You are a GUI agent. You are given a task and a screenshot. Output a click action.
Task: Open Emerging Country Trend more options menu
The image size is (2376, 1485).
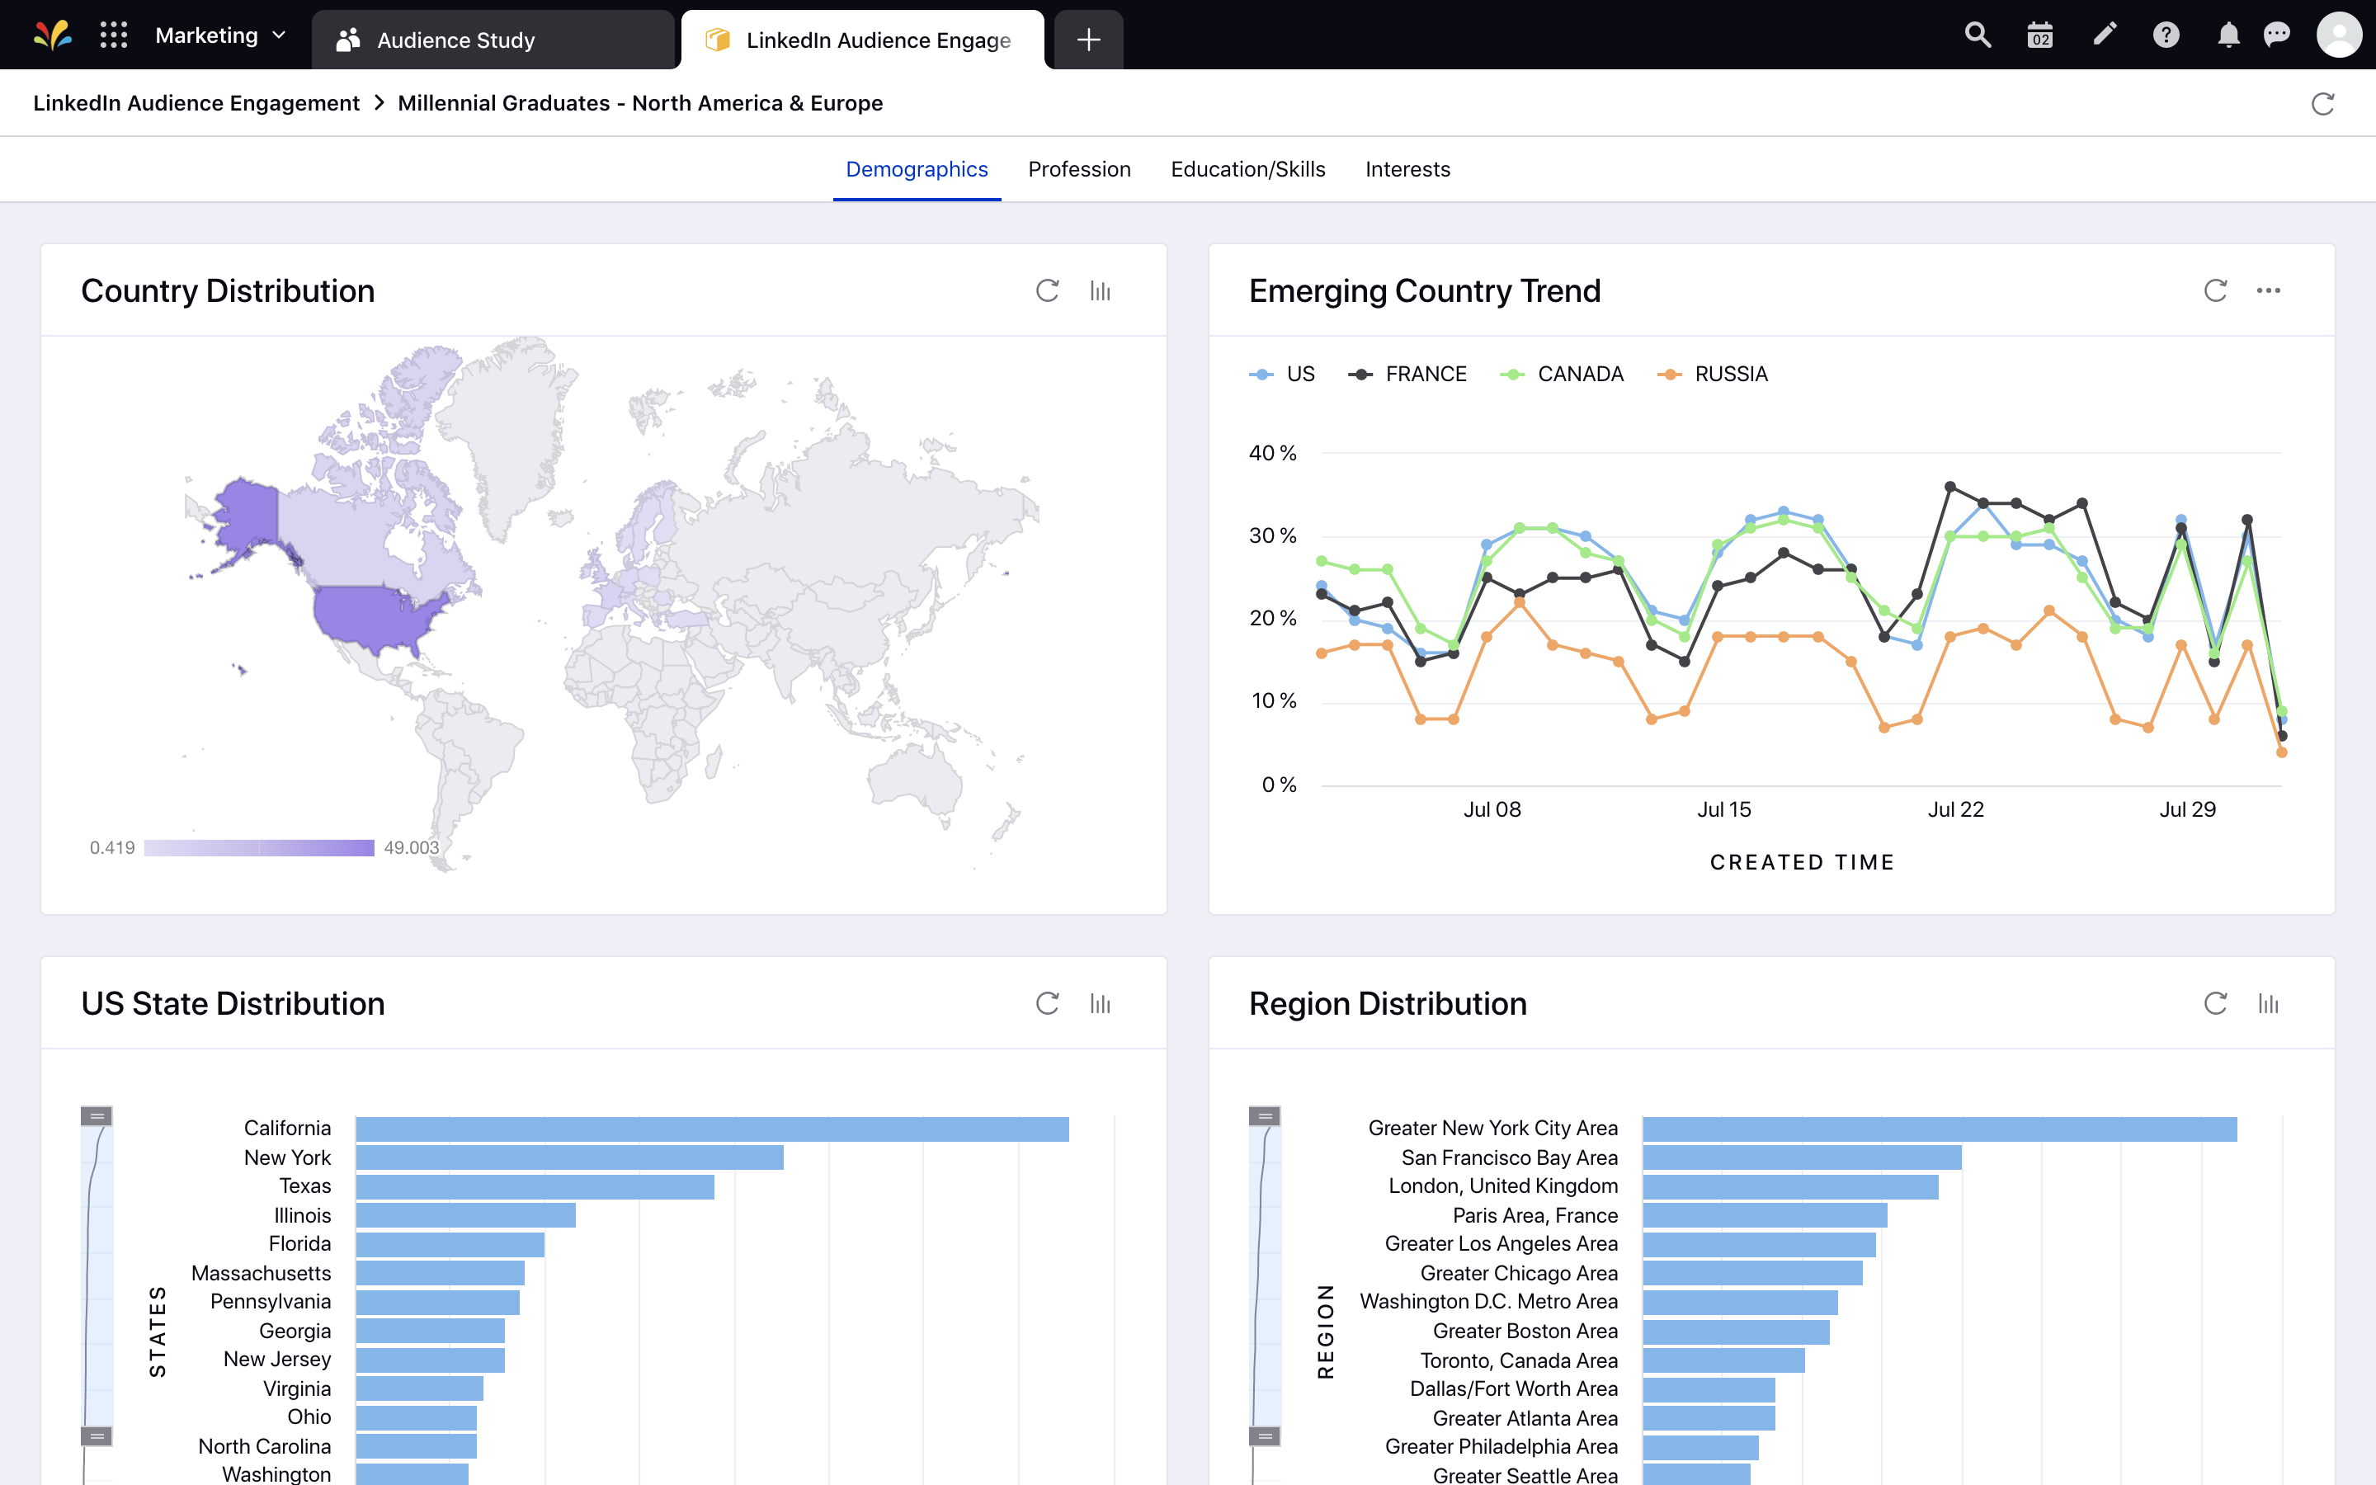pos(2268,290)
